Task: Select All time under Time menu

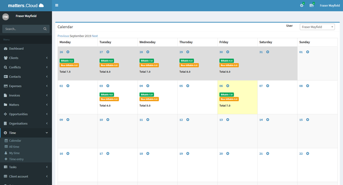Action: coord(14,146)
